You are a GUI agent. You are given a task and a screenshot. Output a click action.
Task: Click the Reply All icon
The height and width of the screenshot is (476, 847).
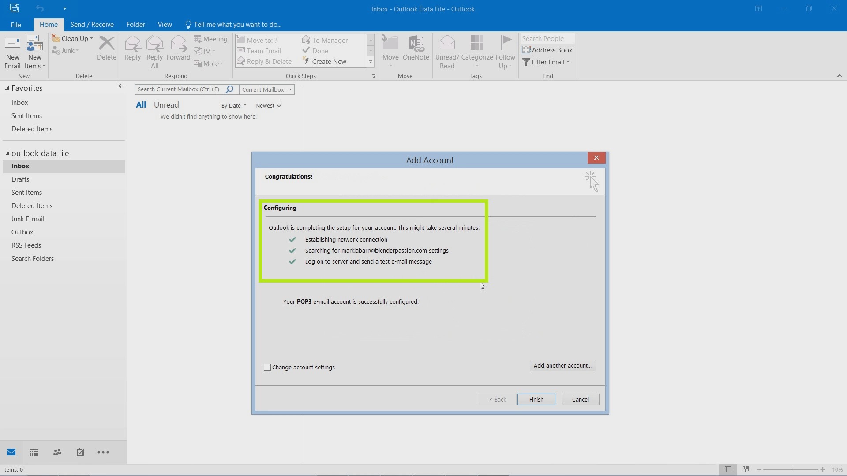154,44
